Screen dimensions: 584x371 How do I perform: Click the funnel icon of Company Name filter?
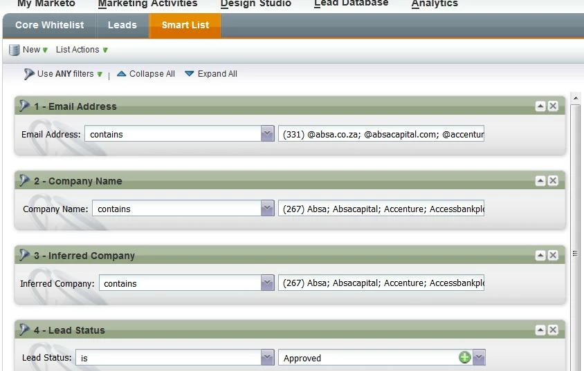[24, 180]
